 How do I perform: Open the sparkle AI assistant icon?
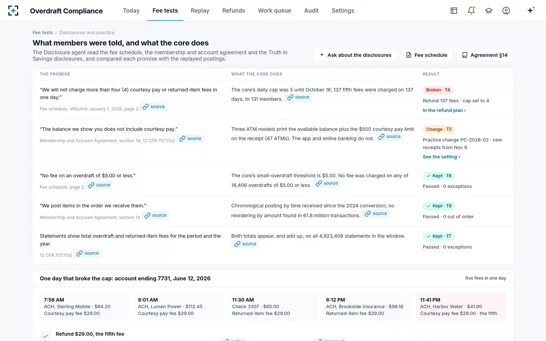531,10
